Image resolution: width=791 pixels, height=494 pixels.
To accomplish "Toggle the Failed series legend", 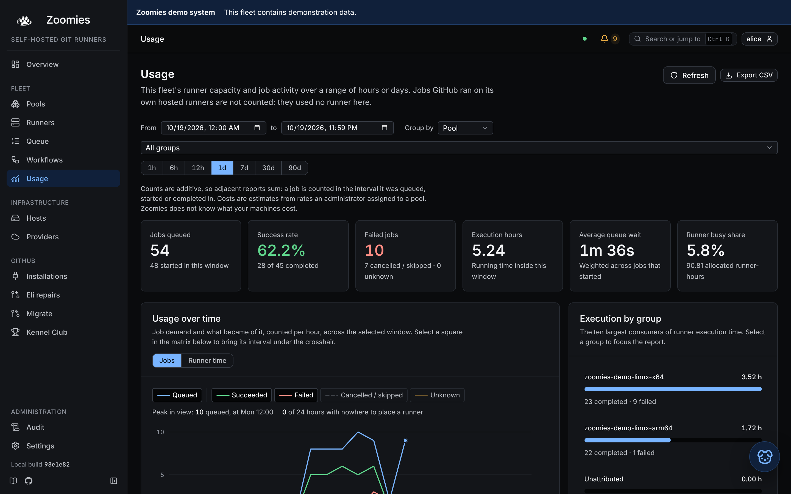I will (x=296, y=395).
